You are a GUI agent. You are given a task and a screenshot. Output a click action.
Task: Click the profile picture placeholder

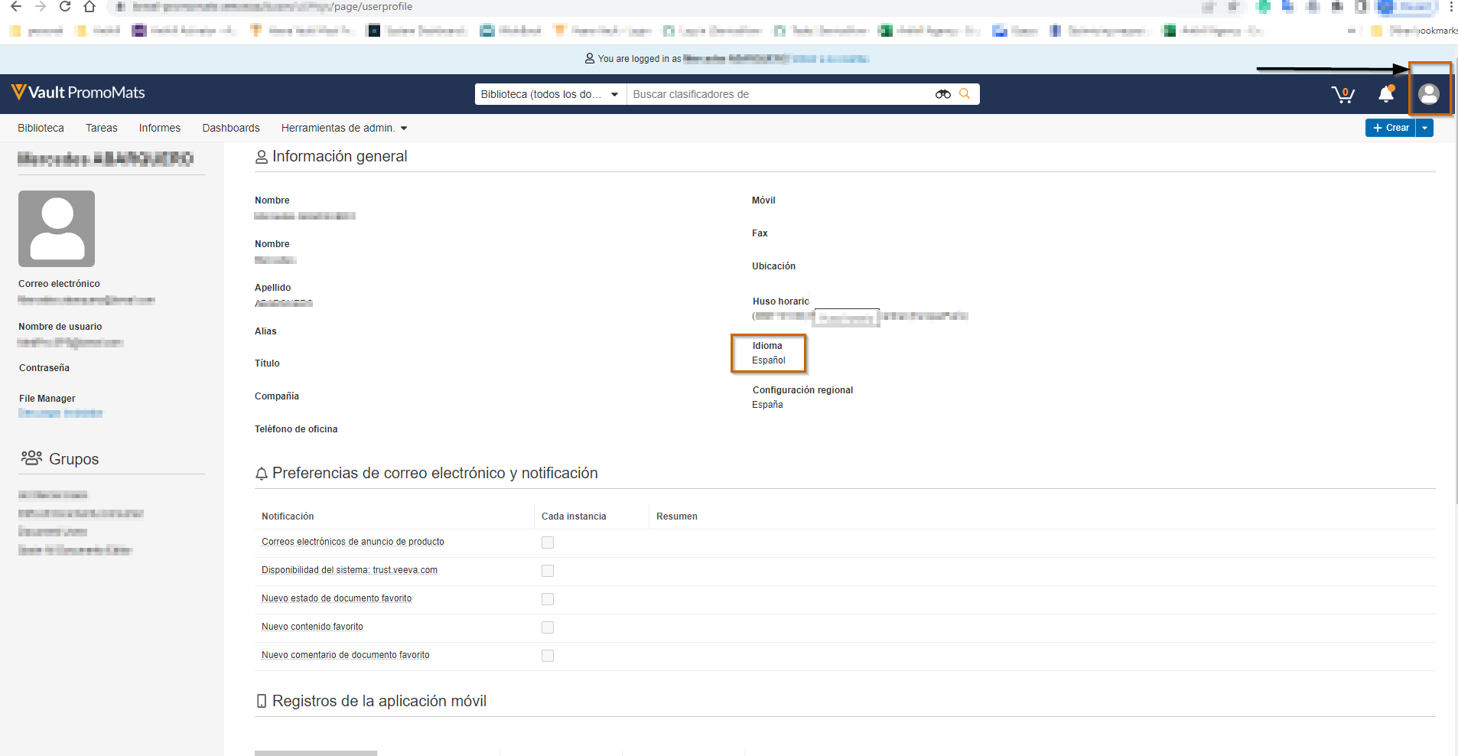click(57, 229)
